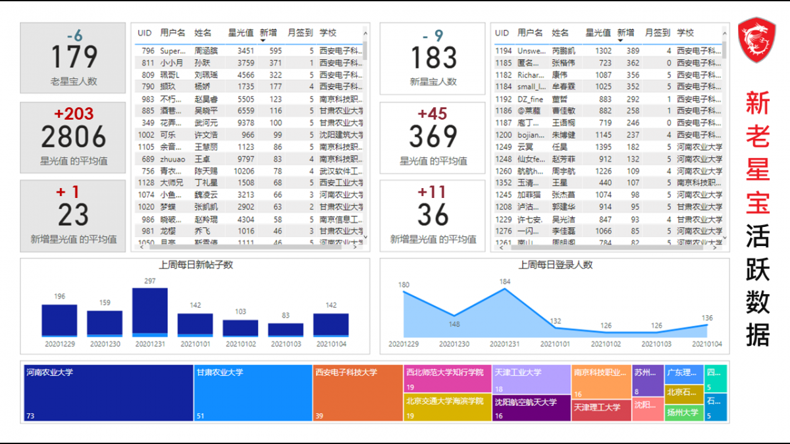Click the line chart peak labeled 184
790x444 pixels.
(505, 290)
